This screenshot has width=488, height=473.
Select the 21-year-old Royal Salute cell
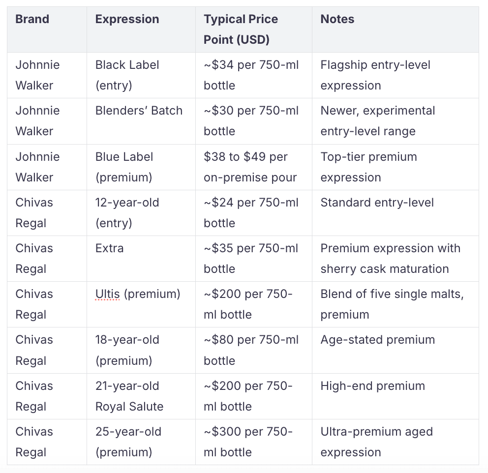click(x=141, y=396)
